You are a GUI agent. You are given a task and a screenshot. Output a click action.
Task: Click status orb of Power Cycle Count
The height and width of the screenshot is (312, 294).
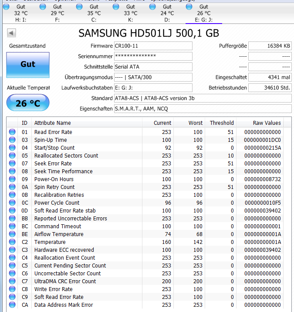pos(12,202)
